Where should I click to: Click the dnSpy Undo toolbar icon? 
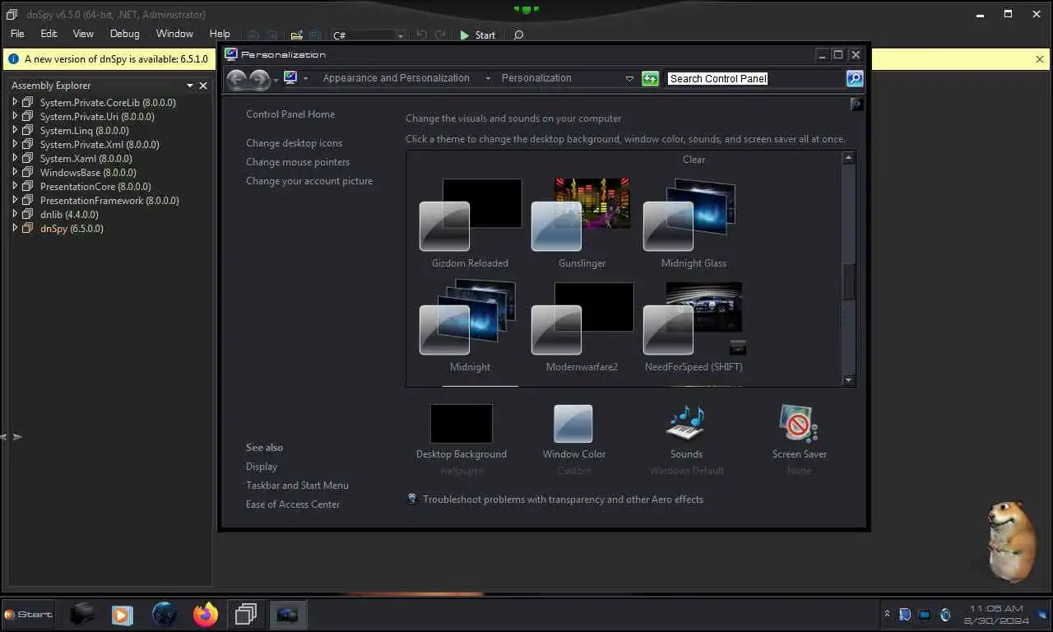pos(422,35)
